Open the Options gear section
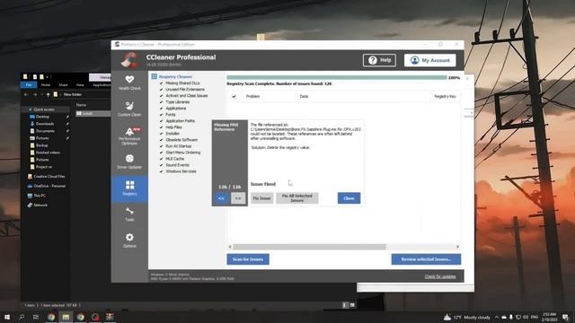 [129, 240]
